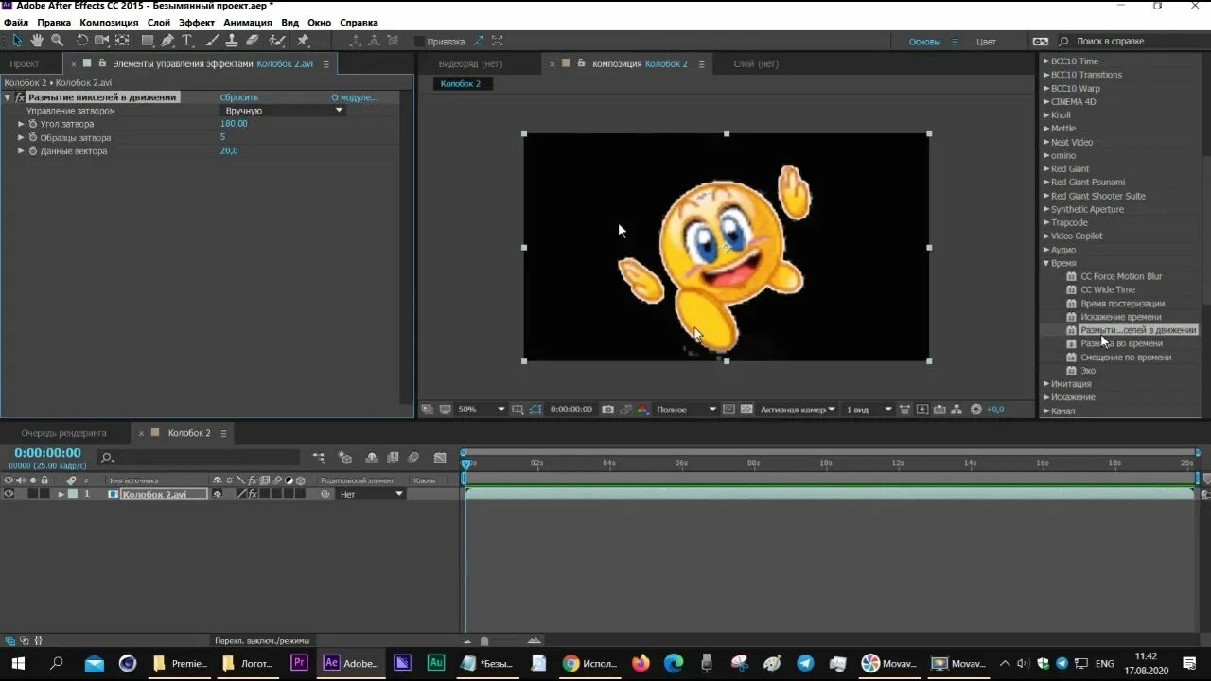Select the Основы workspace
Image resolution: width=1211 pixels, height=681 pixels.
[x=924, y=42]
